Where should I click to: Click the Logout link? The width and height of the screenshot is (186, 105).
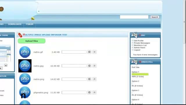coord(137,50)
